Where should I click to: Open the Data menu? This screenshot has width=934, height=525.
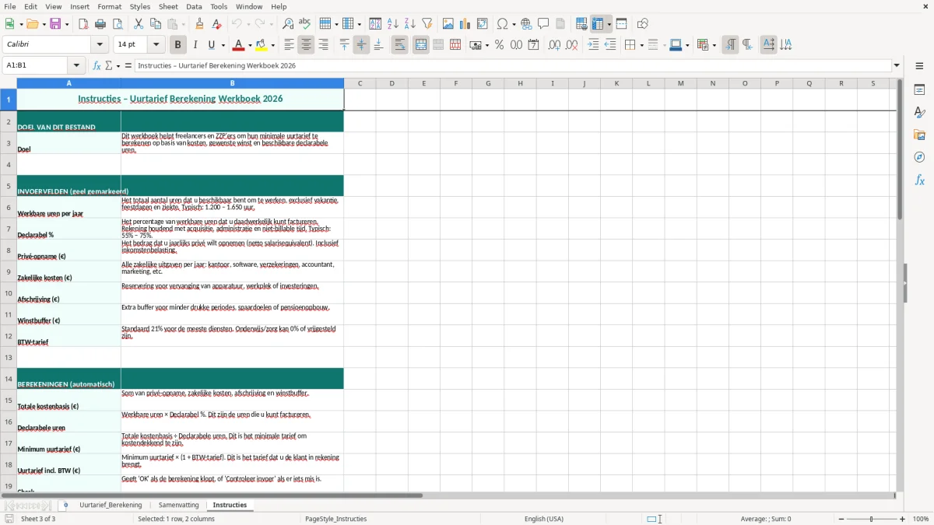[194, 6]
